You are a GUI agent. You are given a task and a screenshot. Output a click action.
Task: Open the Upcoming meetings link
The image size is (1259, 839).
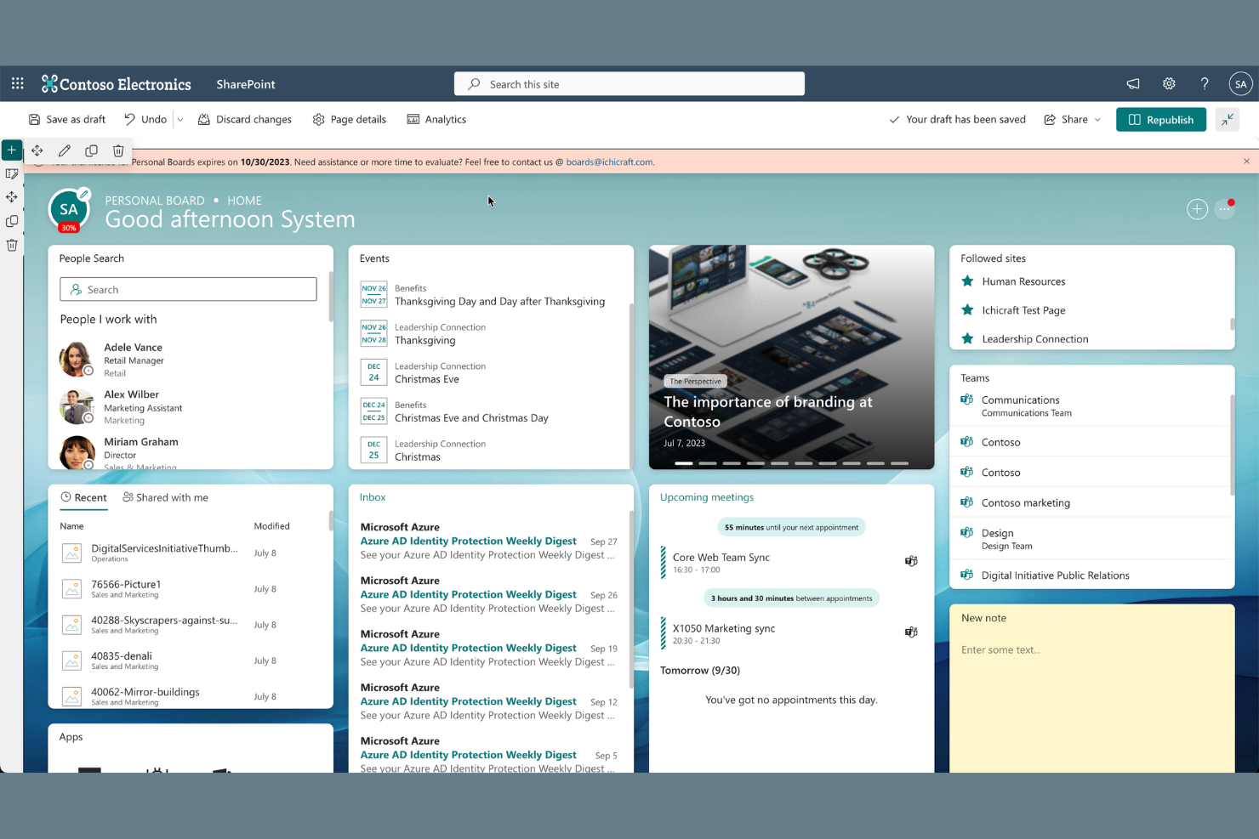tap(707, 497)
